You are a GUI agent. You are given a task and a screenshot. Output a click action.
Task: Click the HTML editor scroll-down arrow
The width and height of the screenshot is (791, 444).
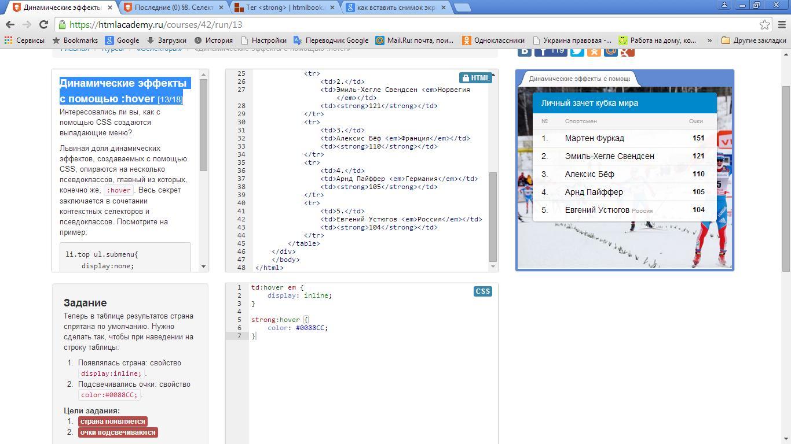(x=493, y=267)
